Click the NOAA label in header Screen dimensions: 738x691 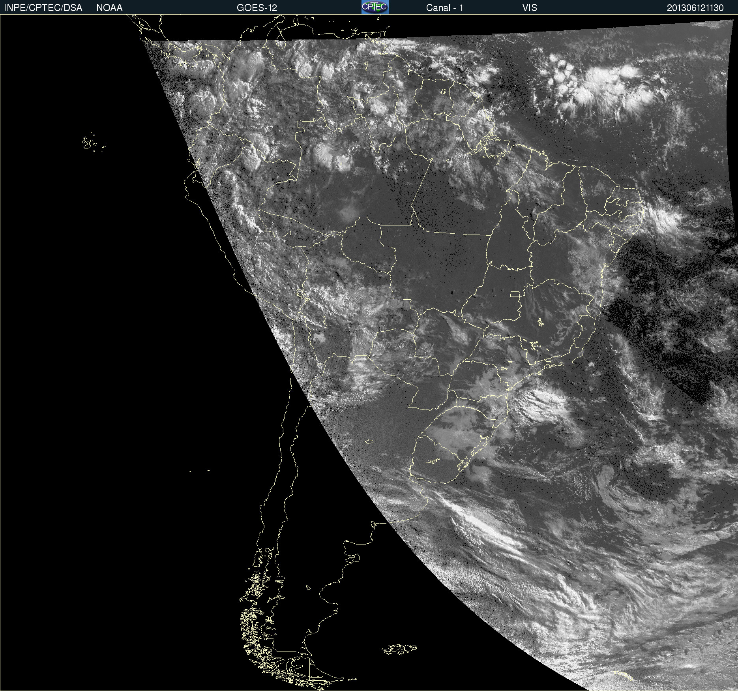[109, 8]
